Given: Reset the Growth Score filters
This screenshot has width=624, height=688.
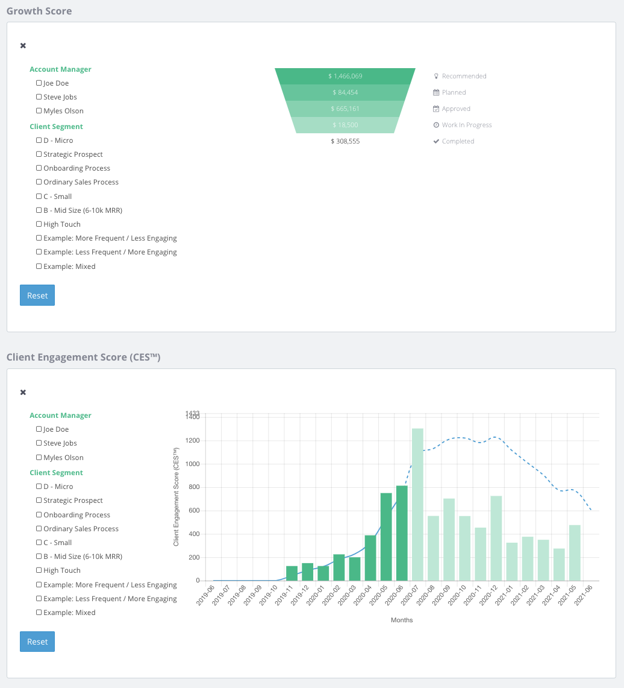Looking at the screenshot, I should coord(37,295).
